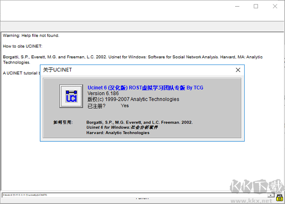285x204 pixels.
Task: Click the How to cite UCINET: text
Action: 22,46
